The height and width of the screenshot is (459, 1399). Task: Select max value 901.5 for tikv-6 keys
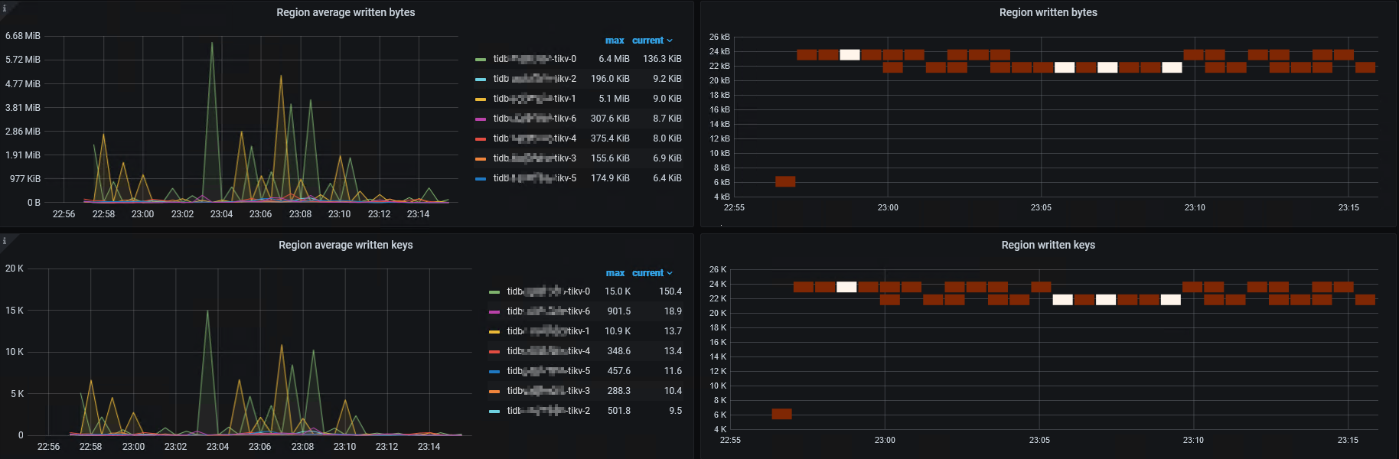pos(619,311)
